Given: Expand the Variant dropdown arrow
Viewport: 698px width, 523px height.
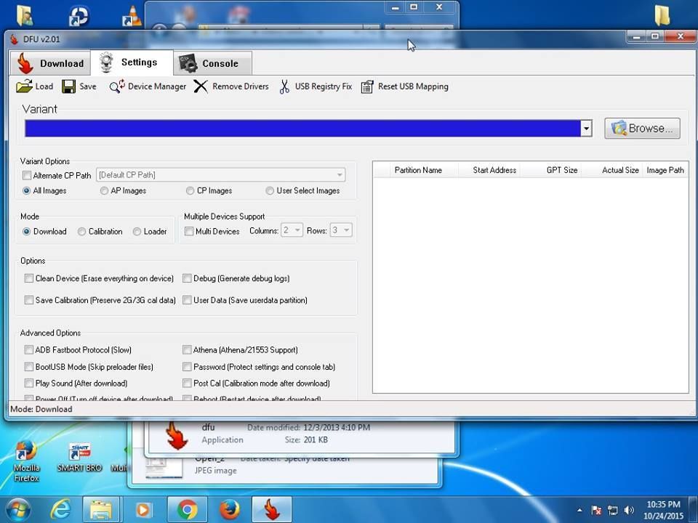Looking at the screenshot, I should (x=586, y=129).
